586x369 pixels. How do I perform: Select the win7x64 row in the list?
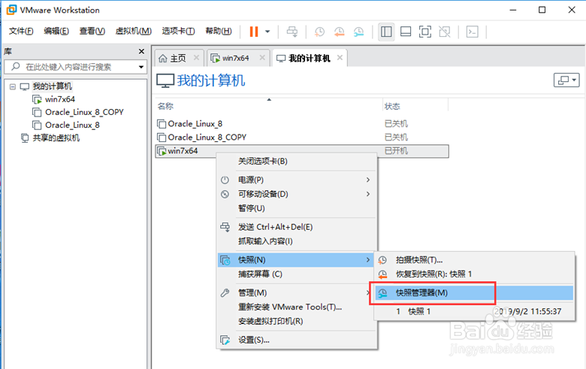click(302, 151)
